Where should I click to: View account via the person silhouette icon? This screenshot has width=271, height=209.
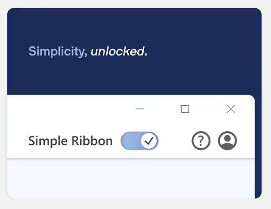point(227,141)
